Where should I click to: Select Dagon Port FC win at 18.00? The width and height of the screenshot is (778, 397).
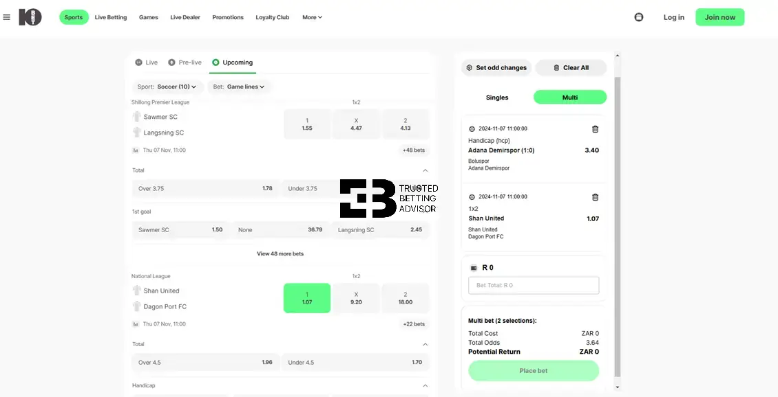click(x=406, y=298)
